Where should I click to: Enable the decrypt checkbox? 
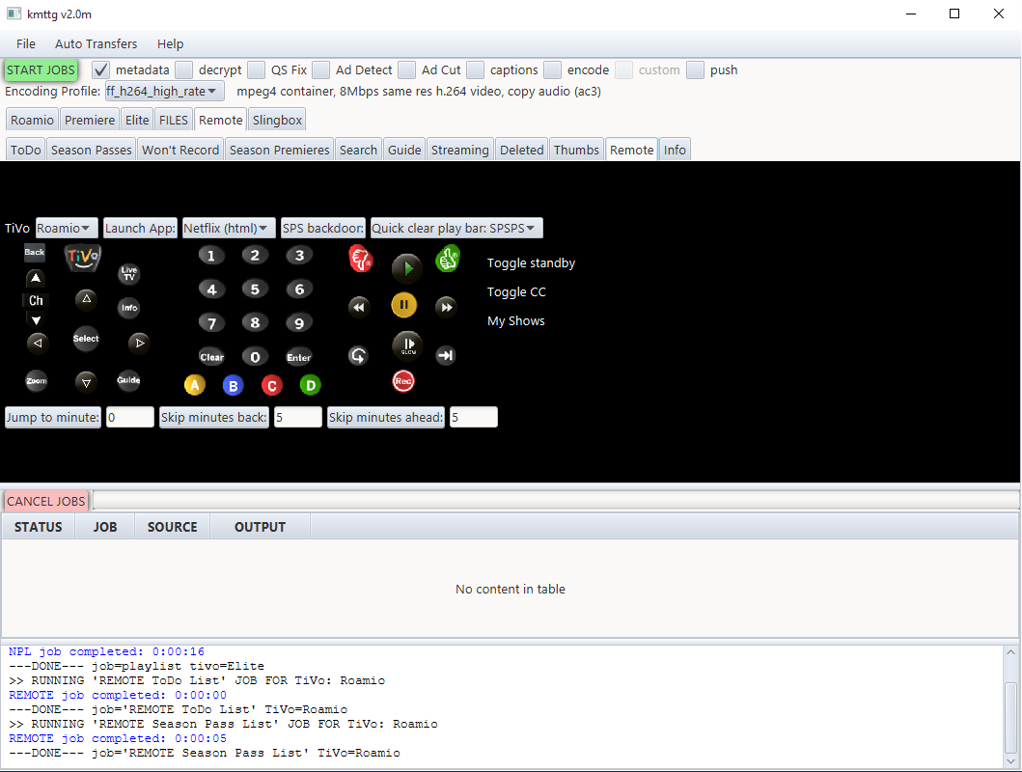click(x=183, y=69)
